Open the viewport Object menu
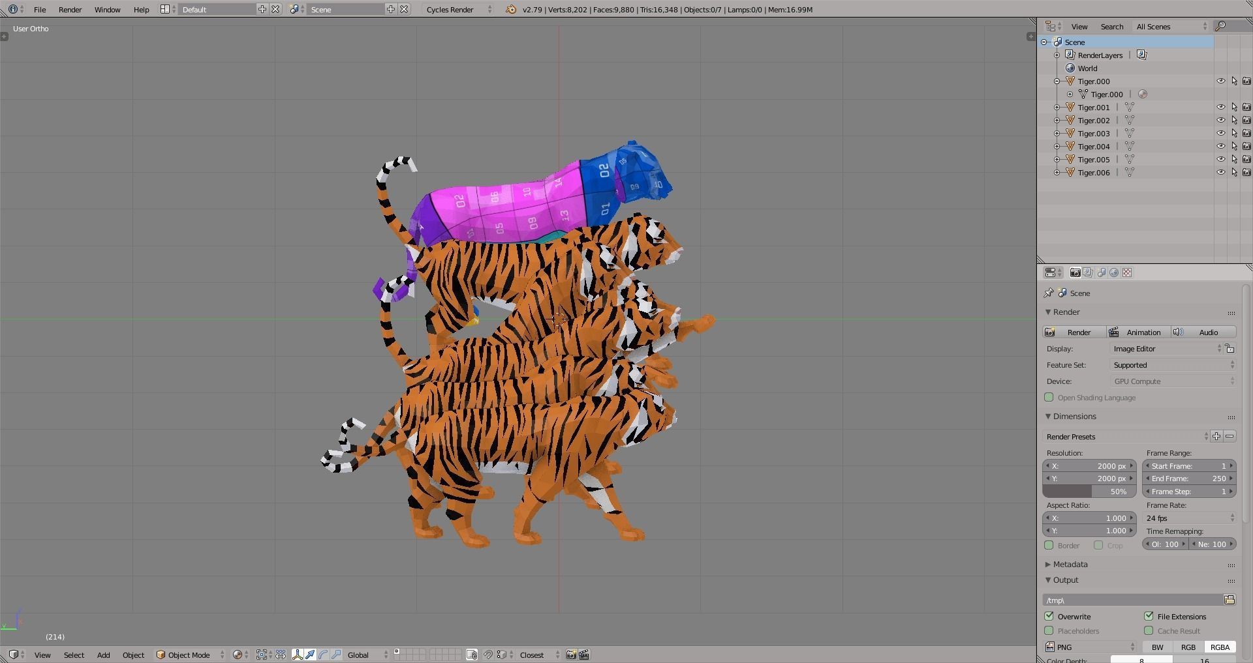The height and width of the screenshot is (663, 1253). point(133,655)
